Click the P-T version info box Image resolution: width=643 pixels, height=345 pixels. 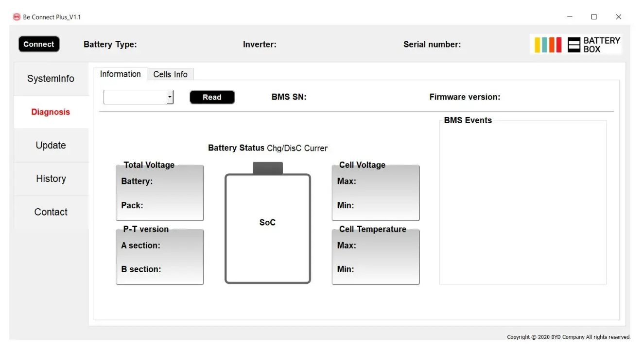click(x=159, y=256)
